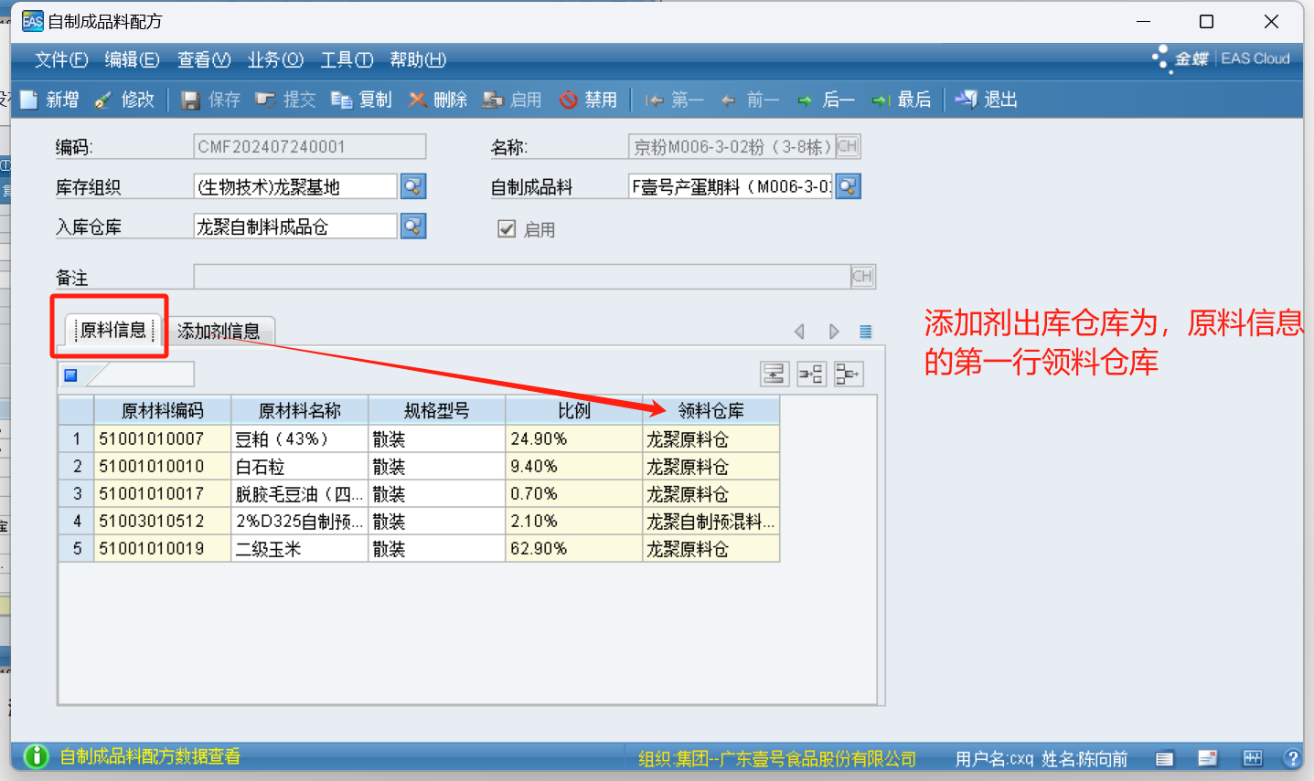Image resolution: width=1314 pixels, height=781 pixels.
Task: Click the help question mark in status bar
Action: pyautogui.click(x=1291, y=758)
